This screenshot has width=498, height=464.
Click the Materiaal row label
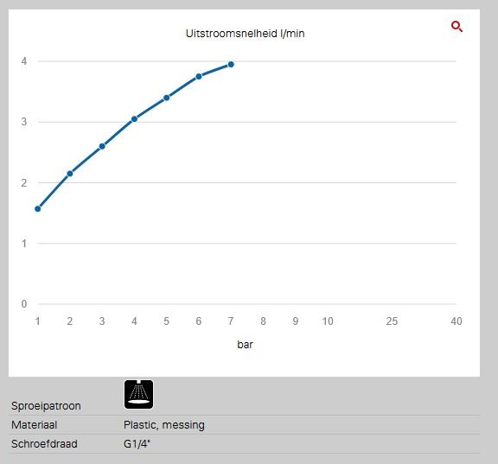coord(35,424)
